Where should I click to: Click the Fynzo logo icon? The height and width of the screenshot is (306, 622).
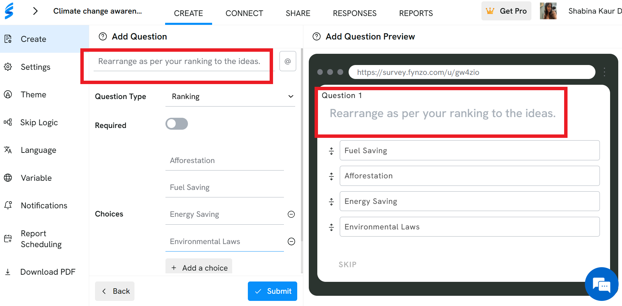pos(9,11)
